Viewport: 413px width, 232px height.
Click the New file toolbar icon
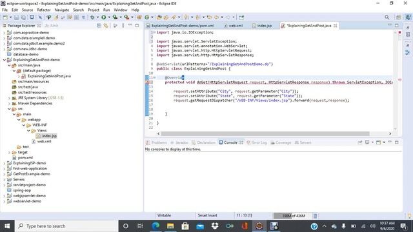[5, 17]
